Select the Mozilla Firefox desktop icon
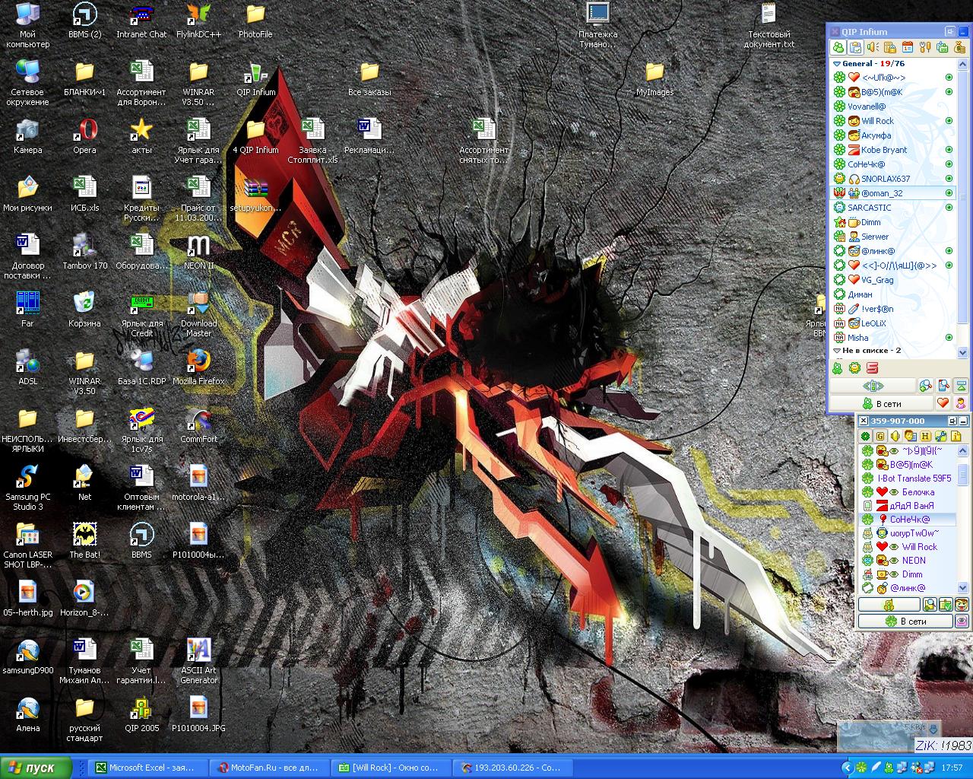Screen dimensions: 973x779 (198, 367)
